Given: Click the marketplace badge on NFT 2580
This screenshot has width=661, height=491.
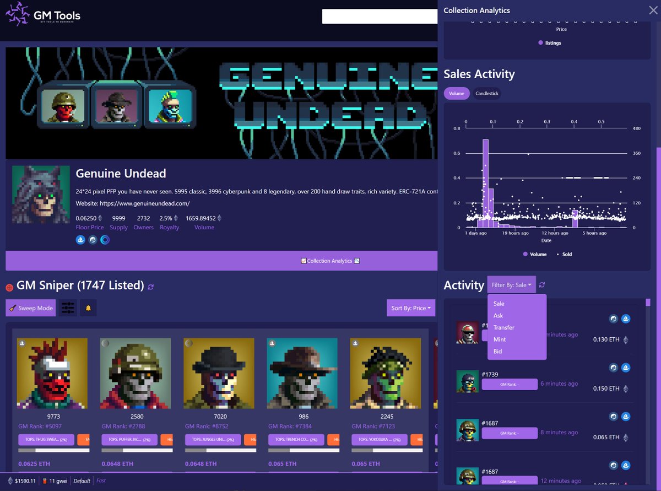Looking at the screenshot, I should click(105, 343).
